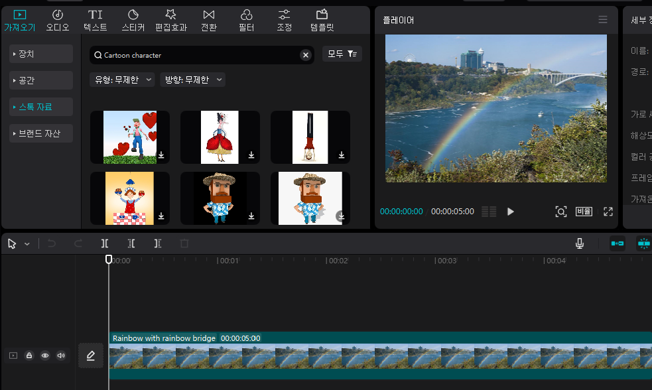Open the selection tool dropdown arrow
Screen dimensions: 652x390
pyautogui.click(x=27, y=244)
